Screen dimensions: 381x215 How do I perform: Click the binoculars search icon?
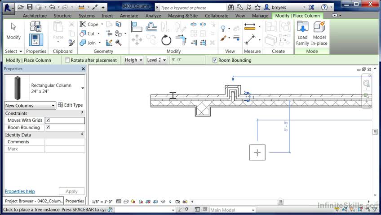click(231, 7)
